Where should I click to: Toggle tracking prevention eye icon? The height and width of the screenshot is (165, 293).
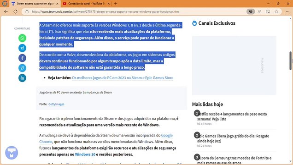(251, 11)
